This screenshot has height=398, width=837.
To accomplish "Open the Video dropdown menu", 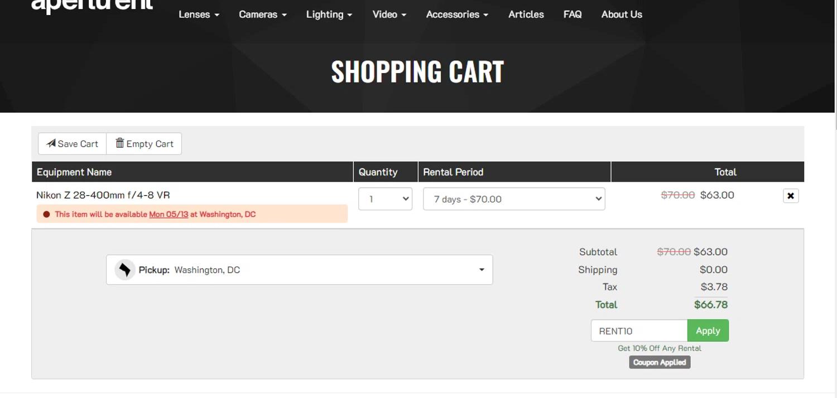I will pos(389,14).
